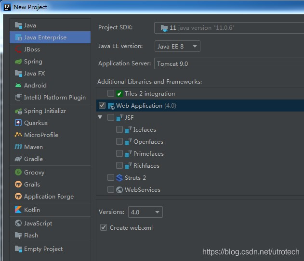Viewport: 304px width, 261px height.
Task: Check the Icefaces checkbox
Action: pyautogui.click(x=119, y=129)
